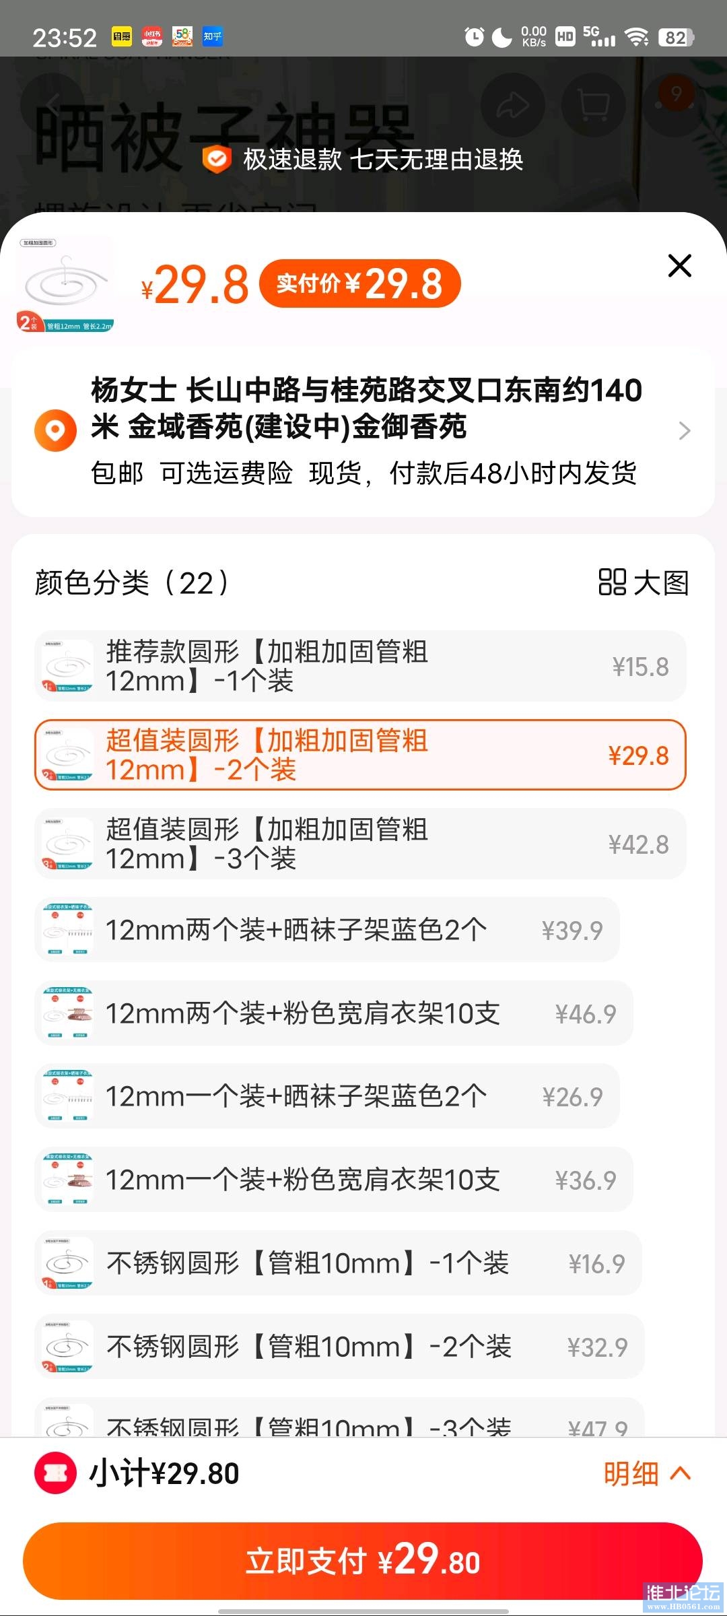Tap 可选运费险 shipping insurance text
Image resolution: width=727 pixels, height=1616 pixels.
pos(226,473)
